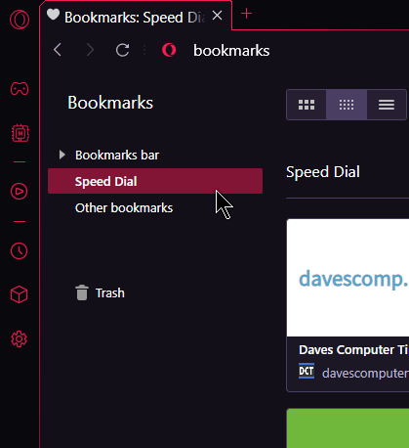This screenshot has height=448, width=409.
Task: Reload the bookmarks page
Action: [x=123, y=50]
